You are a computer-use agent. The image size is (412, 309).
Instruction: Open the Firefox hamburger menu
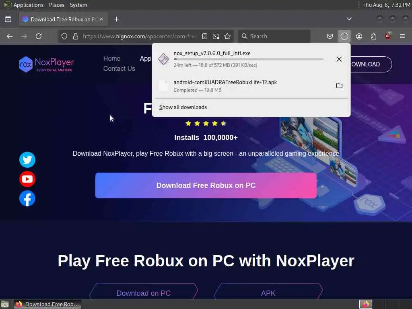pyautogui.click(x=402, y=36)
